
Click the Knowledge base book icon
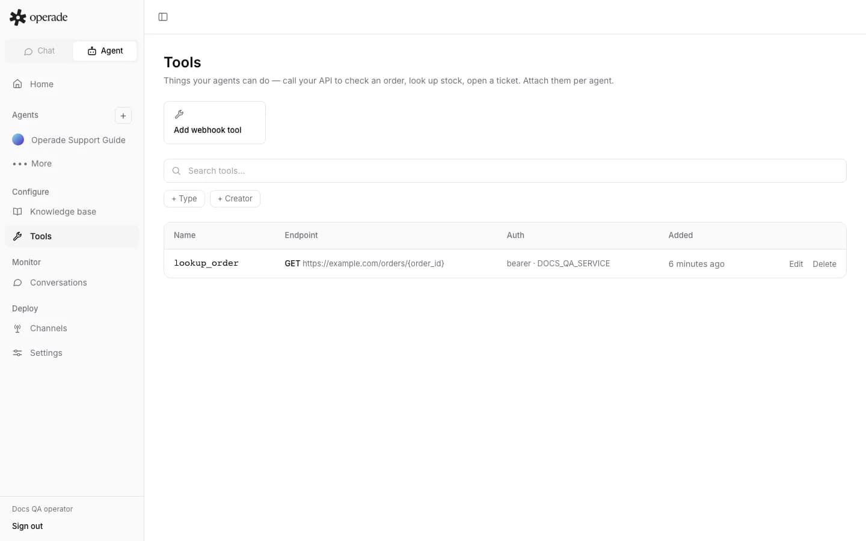17,212
